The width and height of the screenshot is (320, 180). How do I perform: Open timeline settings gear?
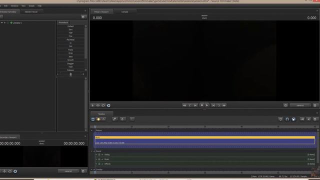(315, 119)
